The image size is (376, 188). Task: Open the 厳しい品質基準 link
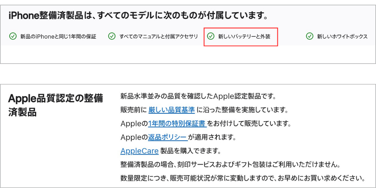[x=172, y=110]
